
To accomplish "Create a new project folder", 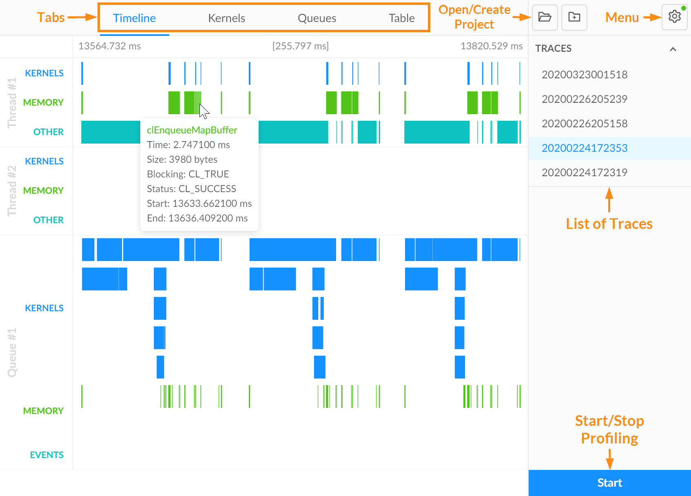I will pos(574,17).
